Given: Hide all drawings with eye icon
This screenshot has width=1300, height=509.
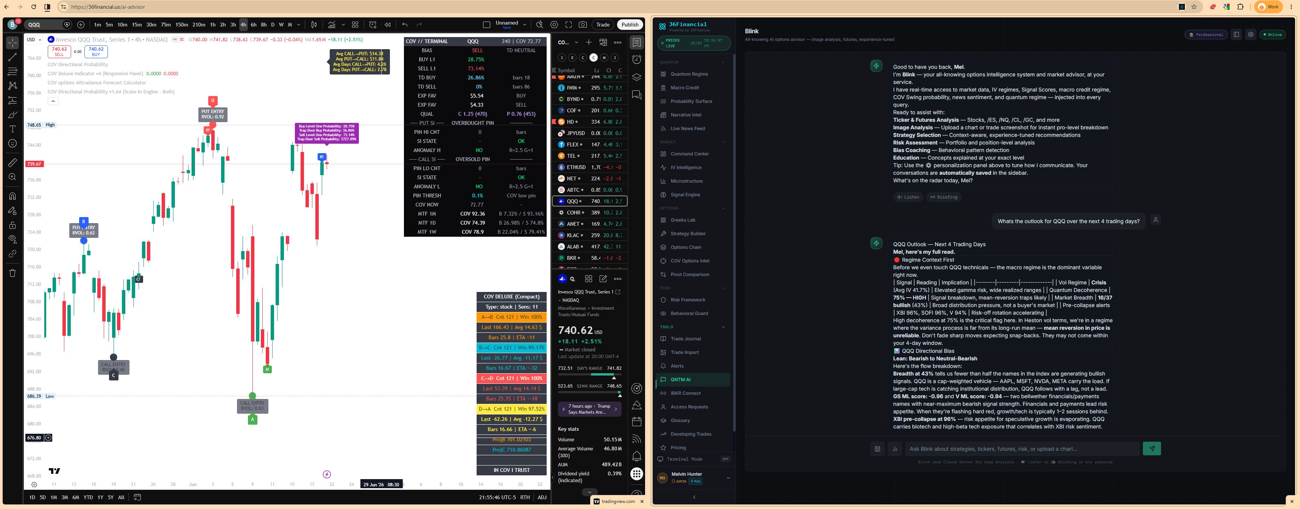Looking at the screenshot, I should coord(12,239).
